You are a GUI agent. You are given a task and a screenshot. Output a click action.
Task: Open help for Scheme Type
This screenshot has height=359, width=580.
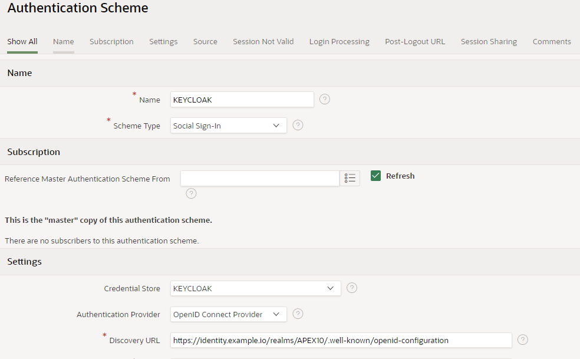click(298, 125)
